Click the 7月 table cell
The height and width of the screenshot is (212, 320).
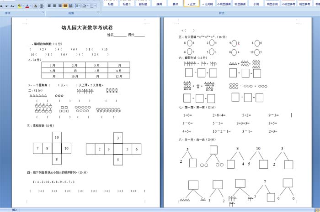(x=97, y=71)
